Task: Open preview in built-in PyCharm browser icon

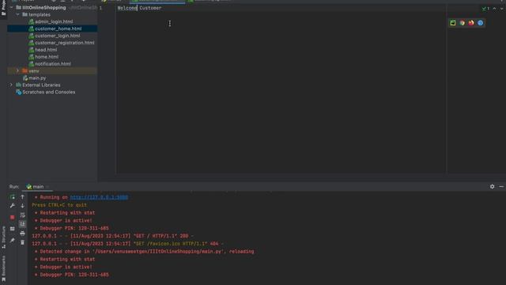Action: pyautogui.click(x=453, y=23)
